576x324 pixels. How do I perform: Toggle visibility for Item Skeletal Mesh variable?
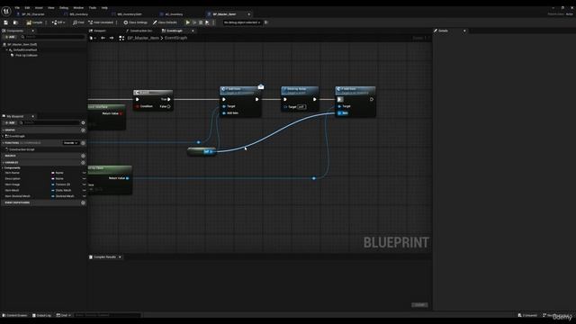point(84,196)
